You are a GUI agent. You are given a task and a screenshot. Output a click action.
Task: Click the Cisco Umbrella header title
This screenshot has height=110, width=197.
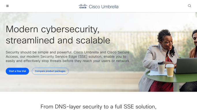tap(104, 7)
